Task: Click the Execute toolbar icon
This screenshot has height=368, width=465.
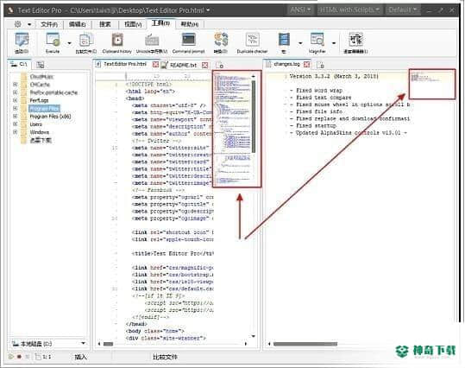Action: coord(53,43)
